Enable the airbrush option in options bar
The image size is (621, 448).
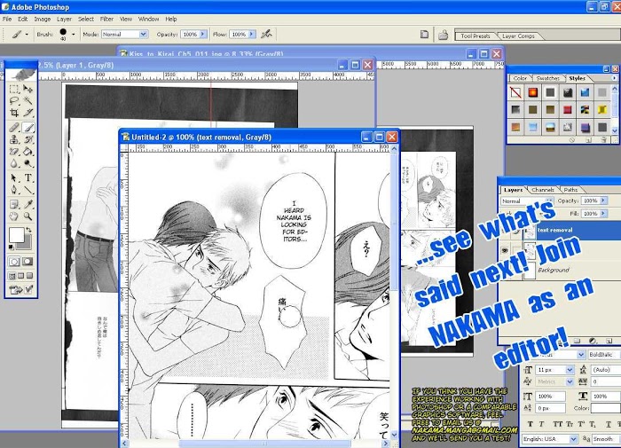point(265,34)
